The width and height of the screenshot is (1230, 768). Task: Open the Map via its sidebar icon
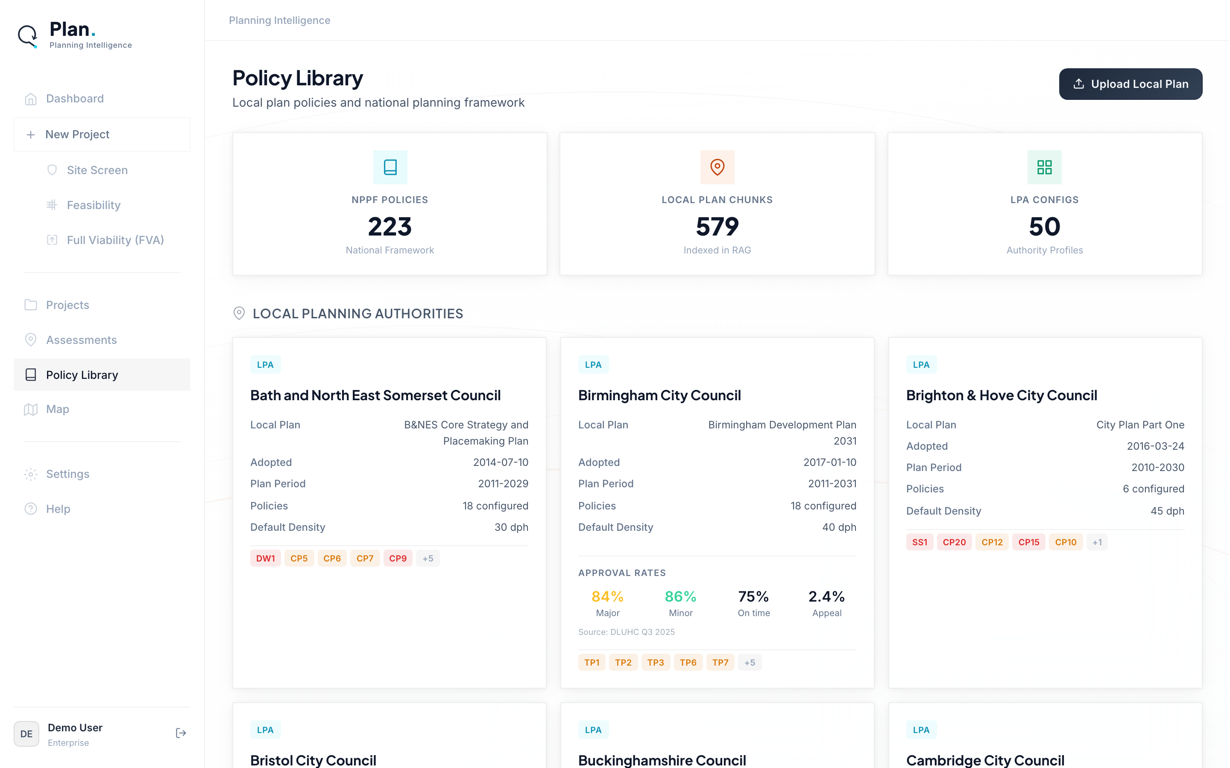coord(30,409)
